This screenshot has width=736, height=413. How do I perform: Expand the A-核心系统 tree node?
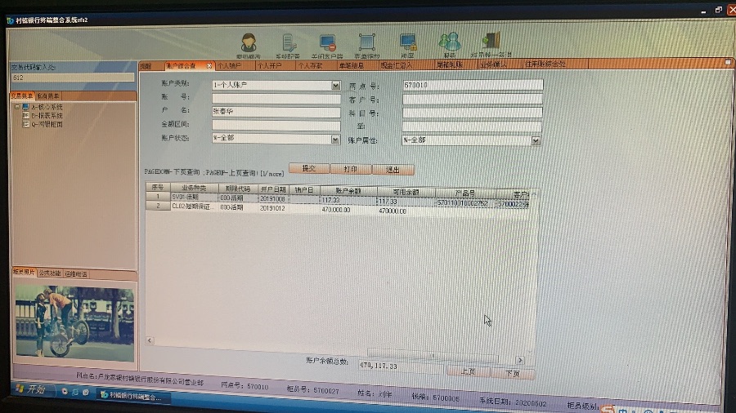(x=16, y=107)
